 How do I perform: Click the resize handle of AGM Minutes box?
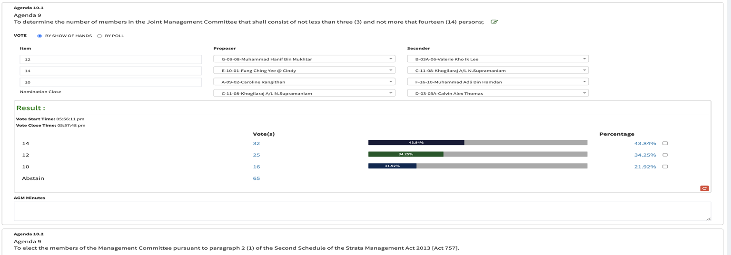(708, 218)
